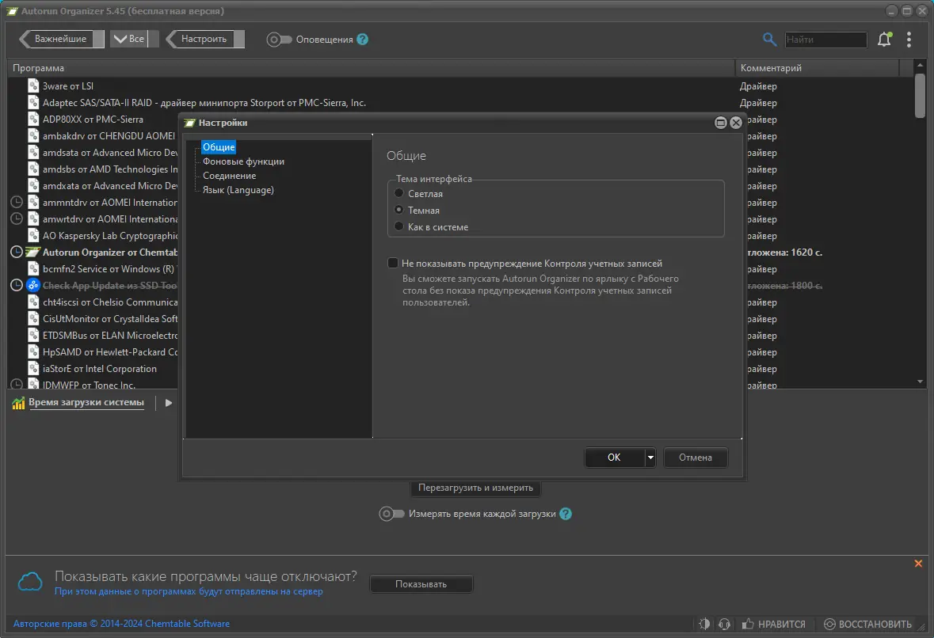
Task: Enable Не показывать предупреждение Контроля учетных записей checkbox
Action: click(x=393, y=263)
